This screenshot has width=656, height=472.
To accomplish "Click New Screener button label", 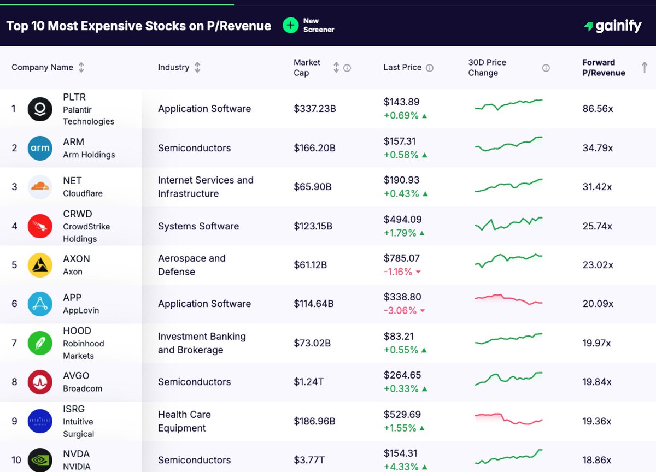I will (319, 25).
